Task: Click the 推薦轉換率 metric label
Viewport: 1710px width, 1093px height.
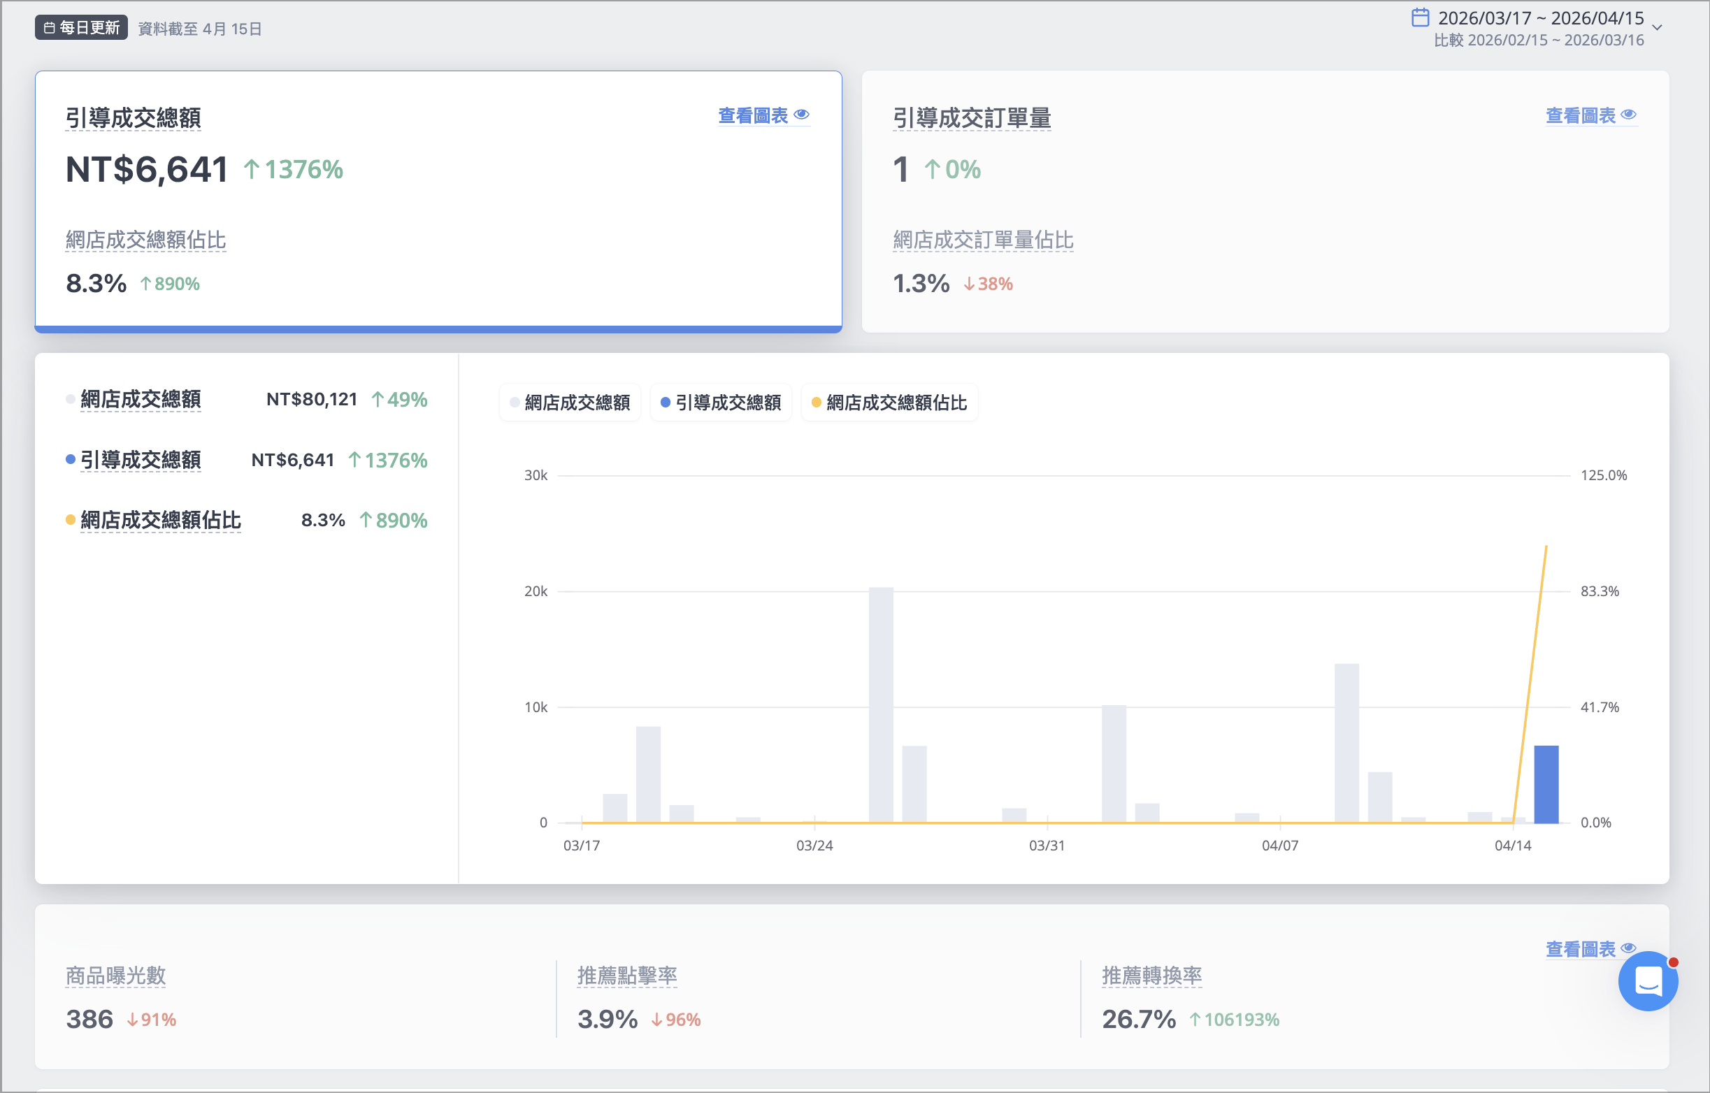Action: pyautogui.click(x=1152, y=975)
